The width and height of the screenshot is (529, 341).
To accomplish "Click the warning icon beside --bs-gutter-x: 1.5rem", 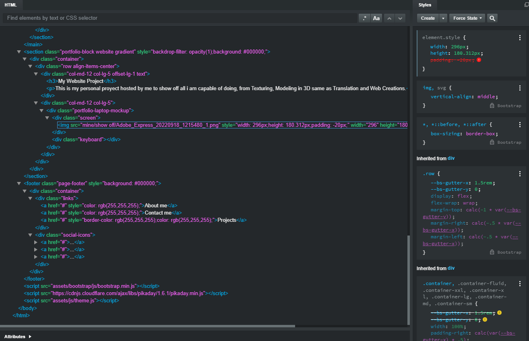I will tap(499, 312).
